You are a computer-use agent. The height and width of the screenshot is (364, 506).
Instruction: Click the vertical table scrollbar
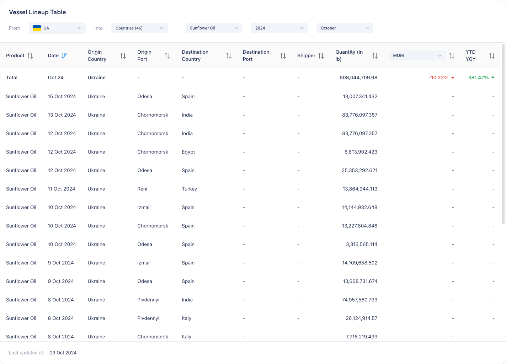click(503, 134)
